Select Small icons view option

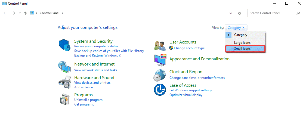242,49
